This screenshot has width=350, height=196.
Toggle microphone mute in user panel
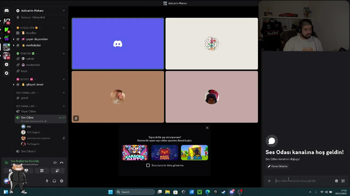click(47, 181)
